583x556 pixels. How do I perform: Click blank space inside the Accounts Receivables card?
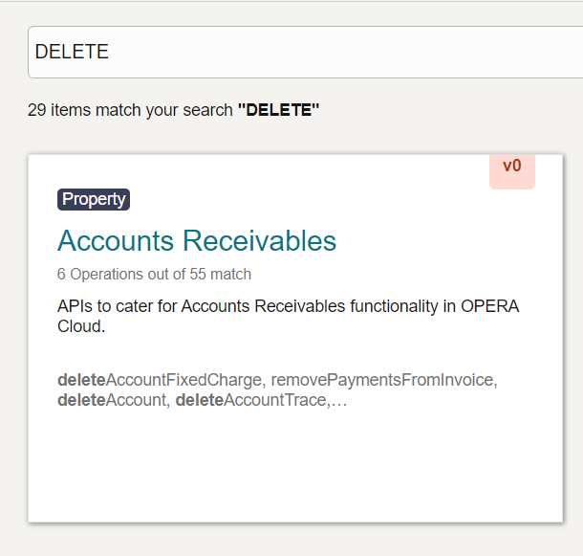pos(287,469)
